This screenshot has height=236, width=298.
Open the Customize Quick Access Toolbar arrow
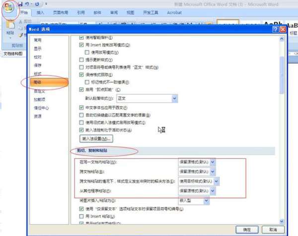(46, 4)
